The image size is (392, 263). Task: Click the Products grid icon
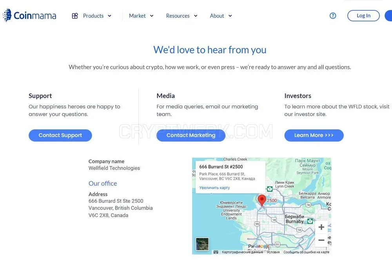[x=75, y=16]
